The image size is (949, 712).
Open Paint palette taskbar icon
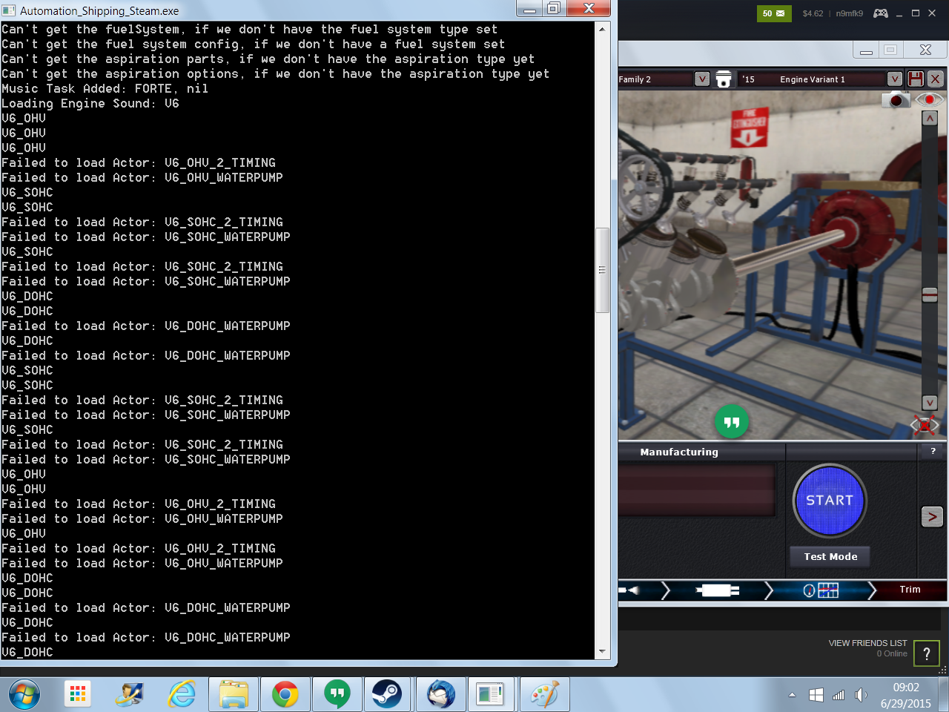click(x=544, y=695)
